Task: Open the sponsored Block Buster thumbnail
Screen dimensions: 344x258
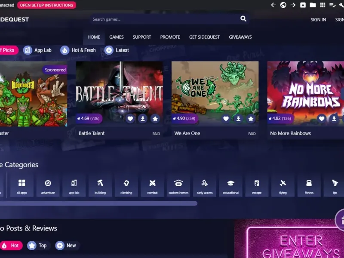Action: click(34, 94)
